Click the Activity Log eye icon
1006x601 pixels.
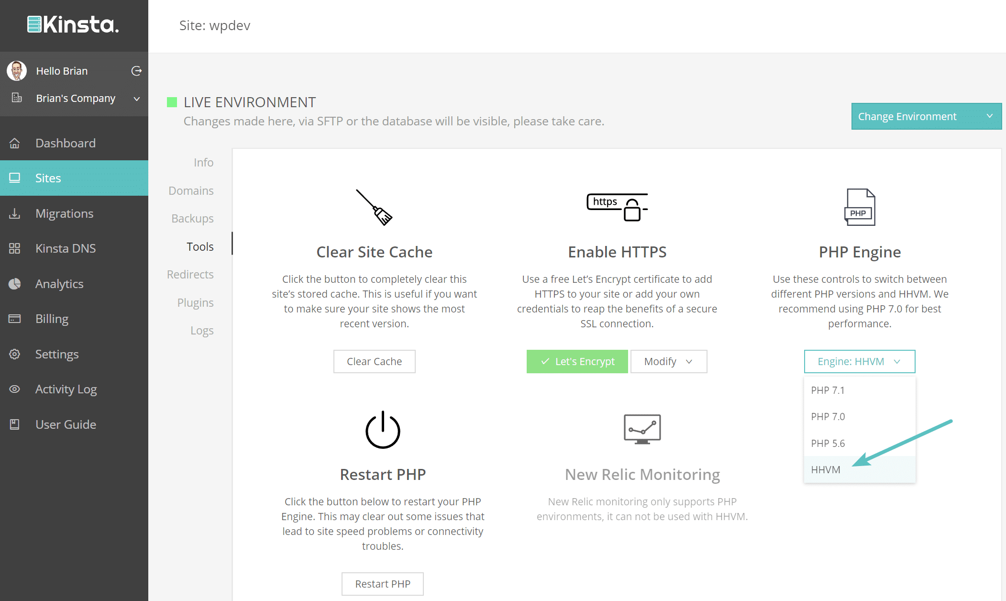pyautogui.click(x=15, y=389)
